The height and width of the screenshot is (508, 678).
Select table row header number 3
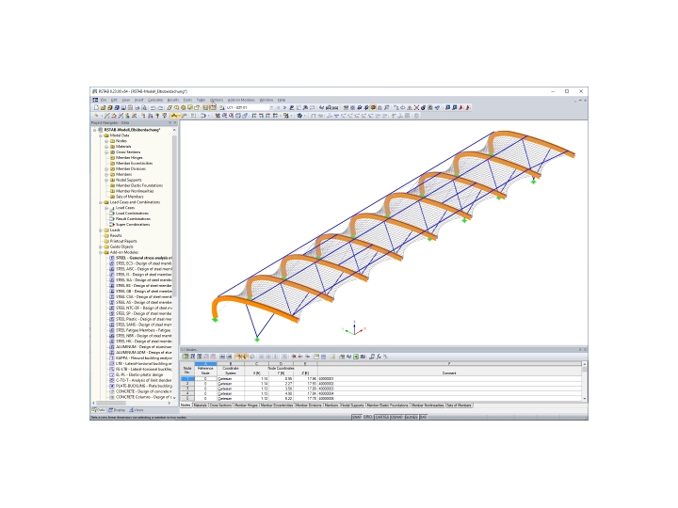point(187,389)
